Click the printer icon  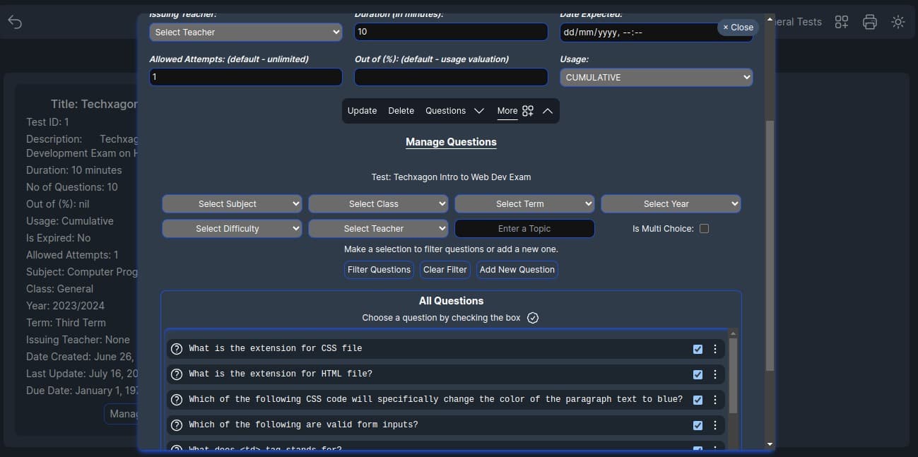tap(870, 22)
